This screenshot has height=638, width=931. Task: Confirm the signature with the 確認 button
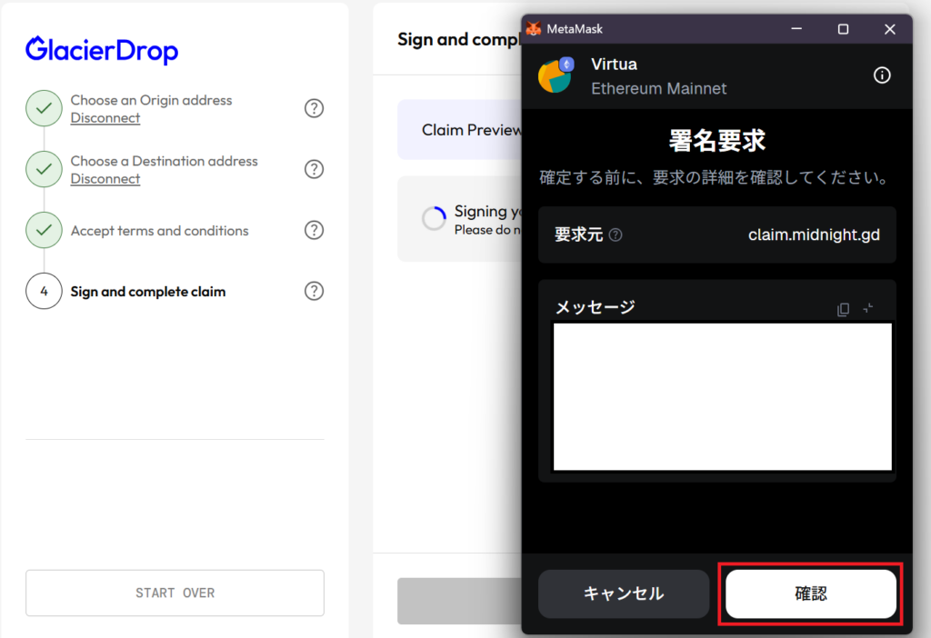[810, 593]
